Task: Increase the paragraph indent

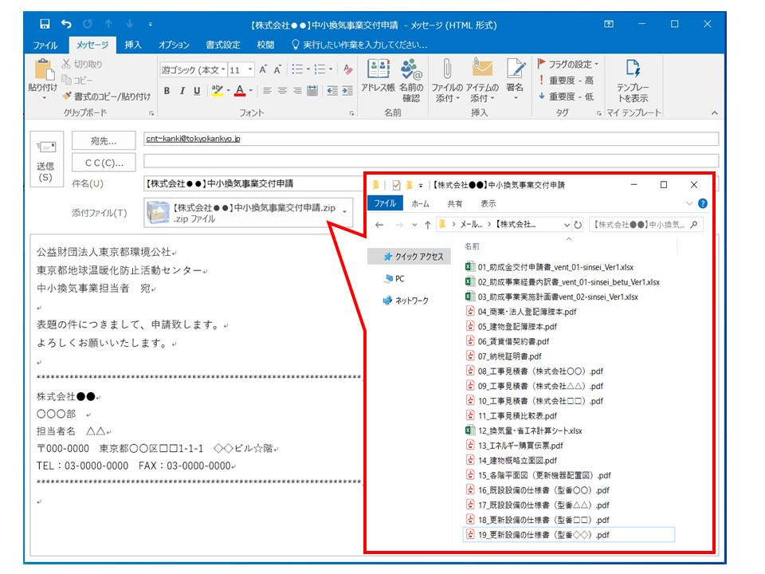Action: pos(347,91)
